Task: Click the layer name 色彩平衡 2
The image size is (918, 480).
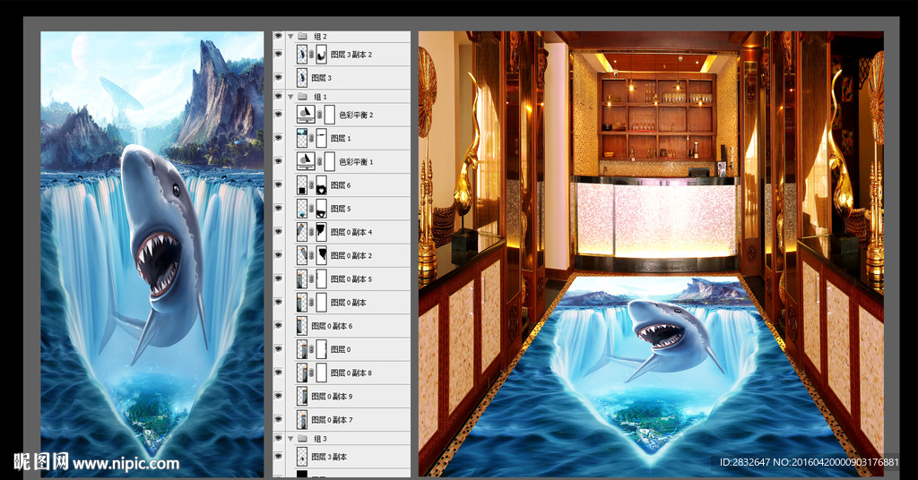Action: pos(356,115)
